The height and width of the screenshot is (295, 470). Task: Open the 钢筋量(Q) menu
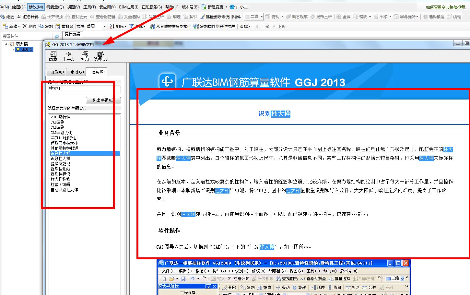(55, 7)
